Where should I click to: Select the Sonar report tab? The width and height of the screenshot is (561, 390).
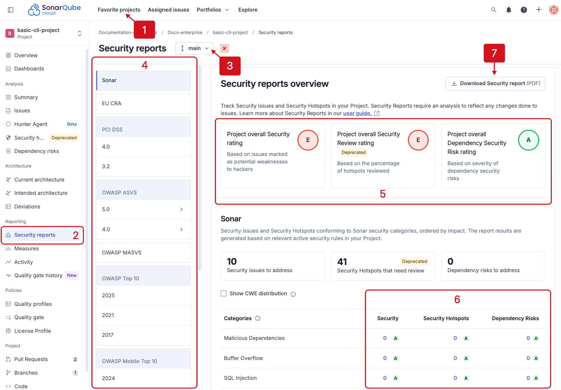tap(143, 80)
